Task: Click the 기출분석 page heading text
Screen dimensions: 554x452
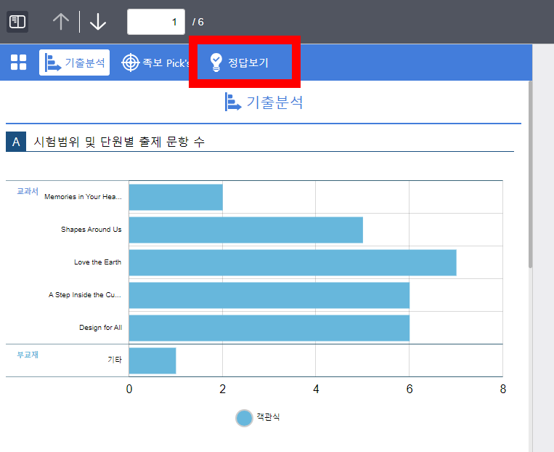Action: tap(274, 102)
